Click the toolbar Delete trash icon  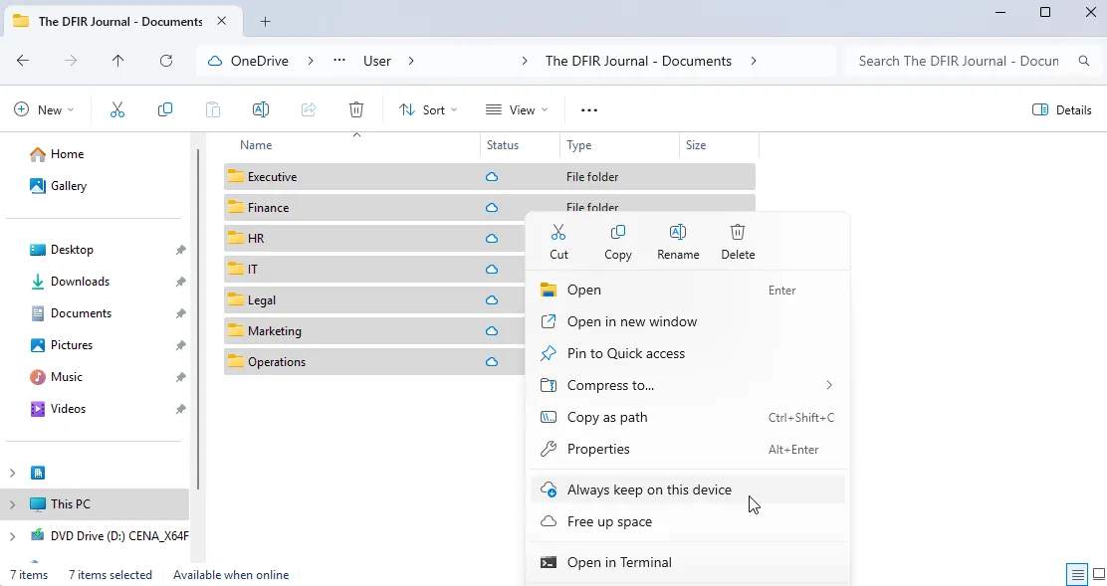click(356, 109)
